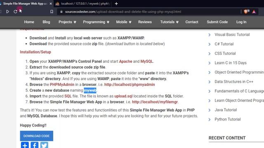
Task: Share the page on Facebook
Action: pyautogui.click(x=35, y=145)
